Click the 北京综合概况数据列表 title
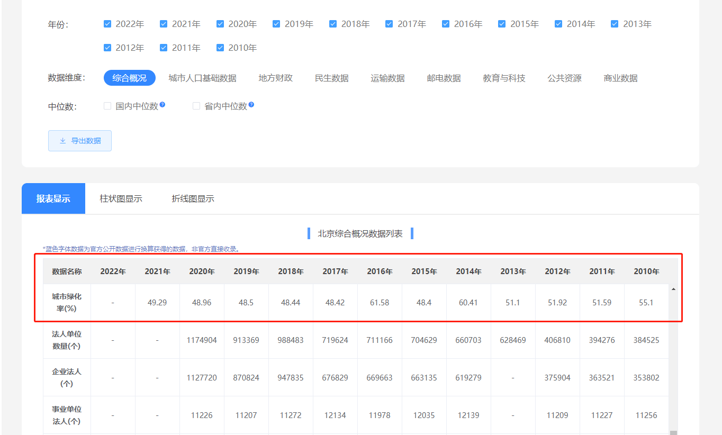The height and width of the screenshot is (435, 722). [x=360, y=233]
